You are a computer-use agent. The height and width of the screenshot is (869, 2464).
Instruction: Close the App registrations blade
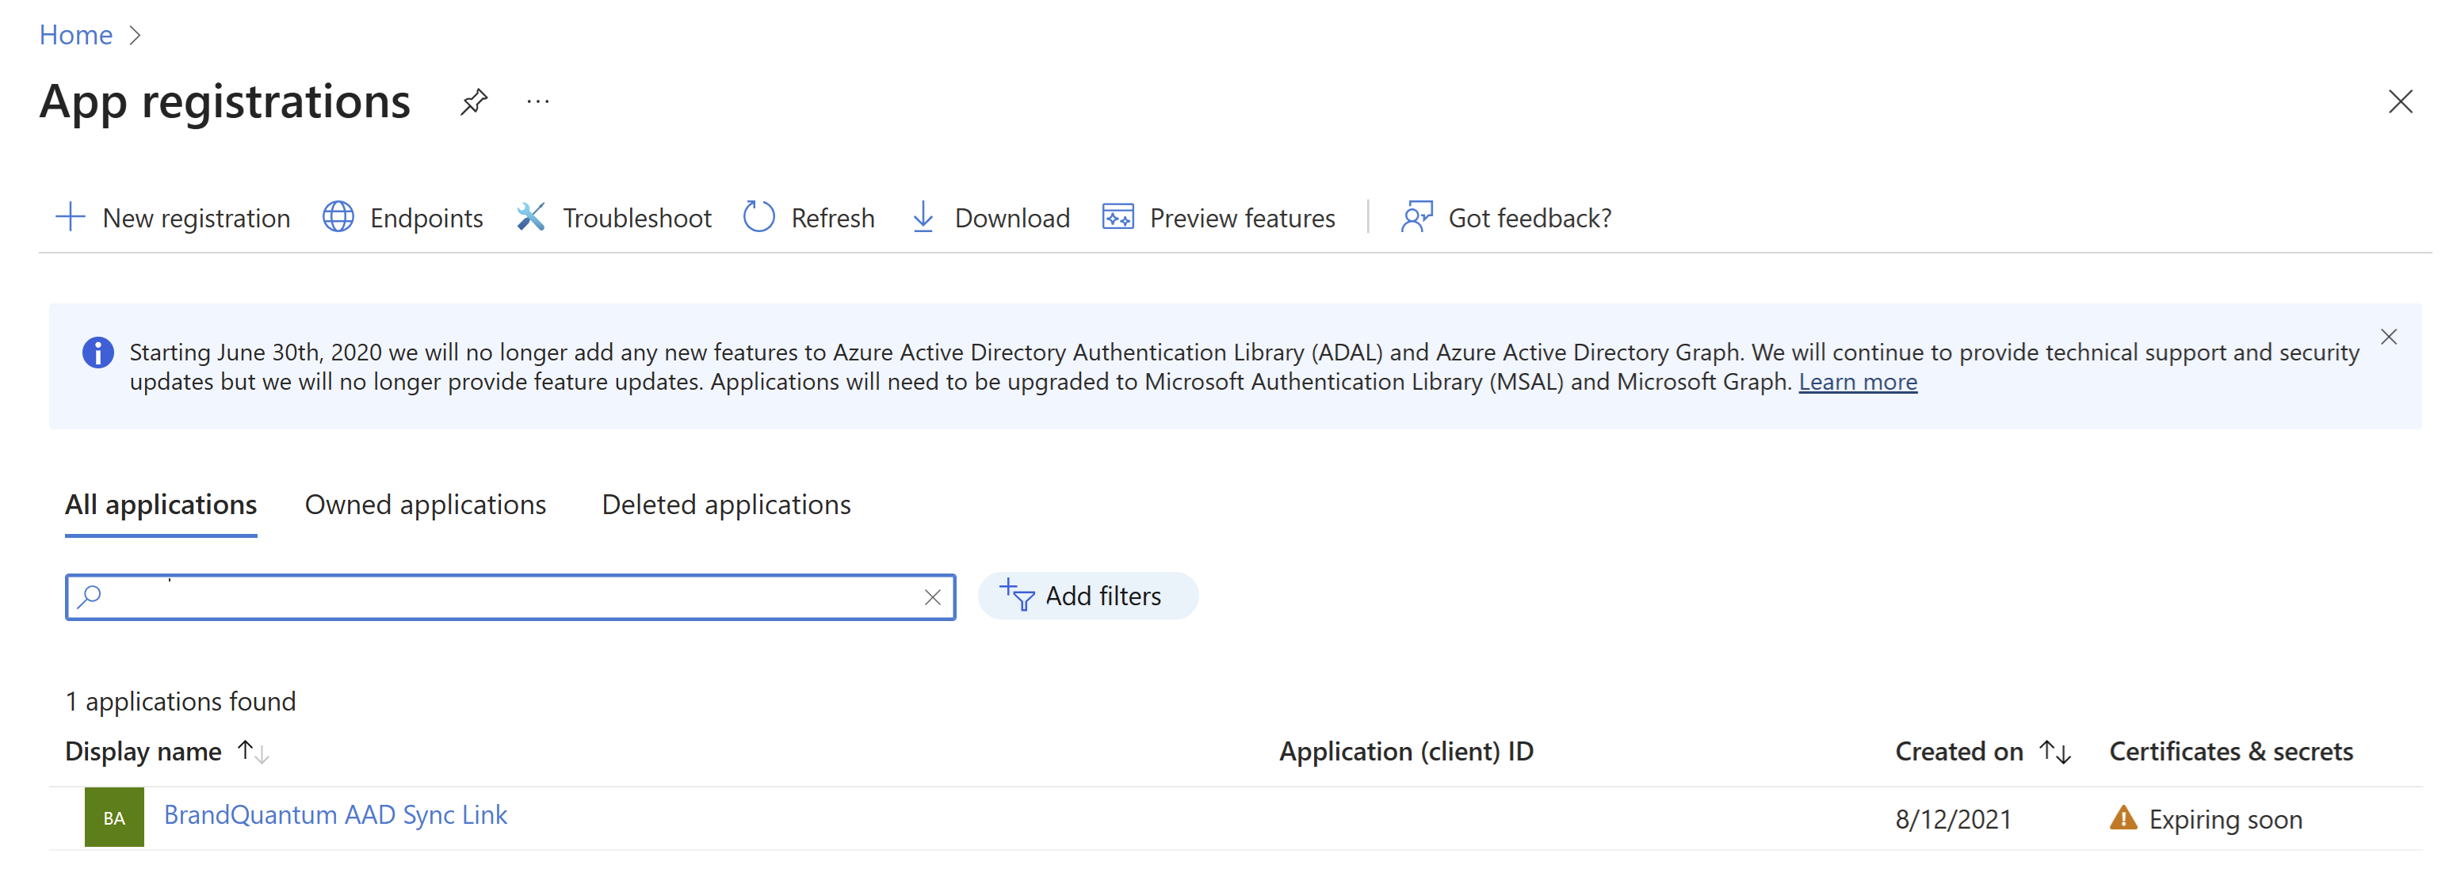[2399, 101]
